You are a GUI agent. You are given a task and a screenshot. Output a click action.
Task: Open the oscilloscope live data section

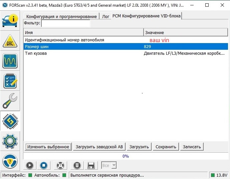tap(10, 61)
